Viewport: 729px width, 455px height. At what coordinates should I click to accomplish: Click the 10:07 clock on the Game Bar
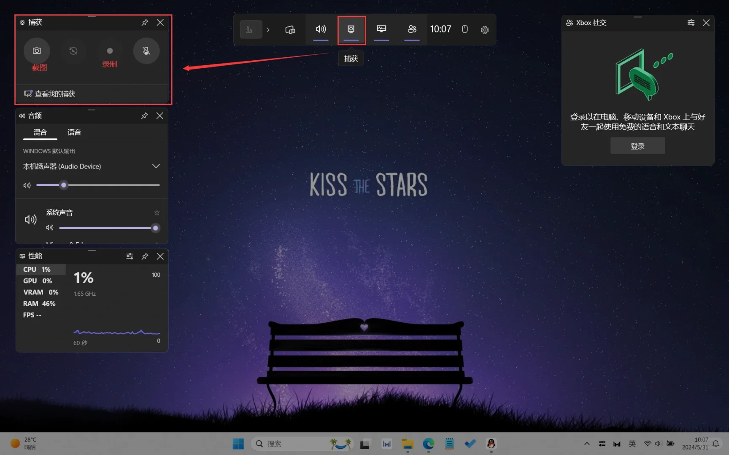click(440, 29)
